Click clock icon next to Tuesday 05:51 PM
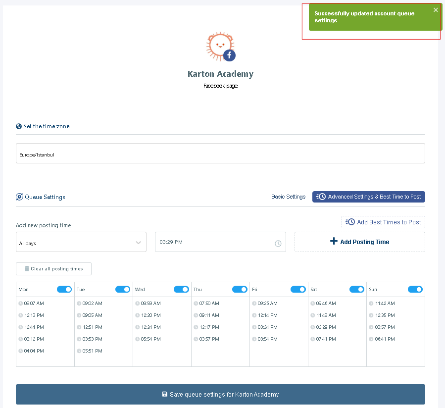The image size is (445, 408). pos(79,351)
